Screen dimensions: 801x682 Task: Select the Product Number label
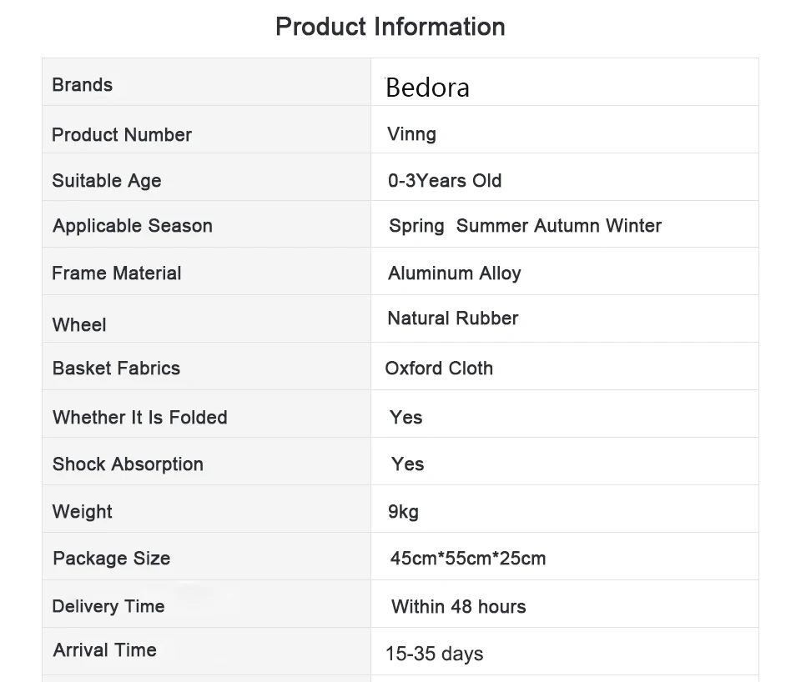pyautogui.click(x=122, y=135)
